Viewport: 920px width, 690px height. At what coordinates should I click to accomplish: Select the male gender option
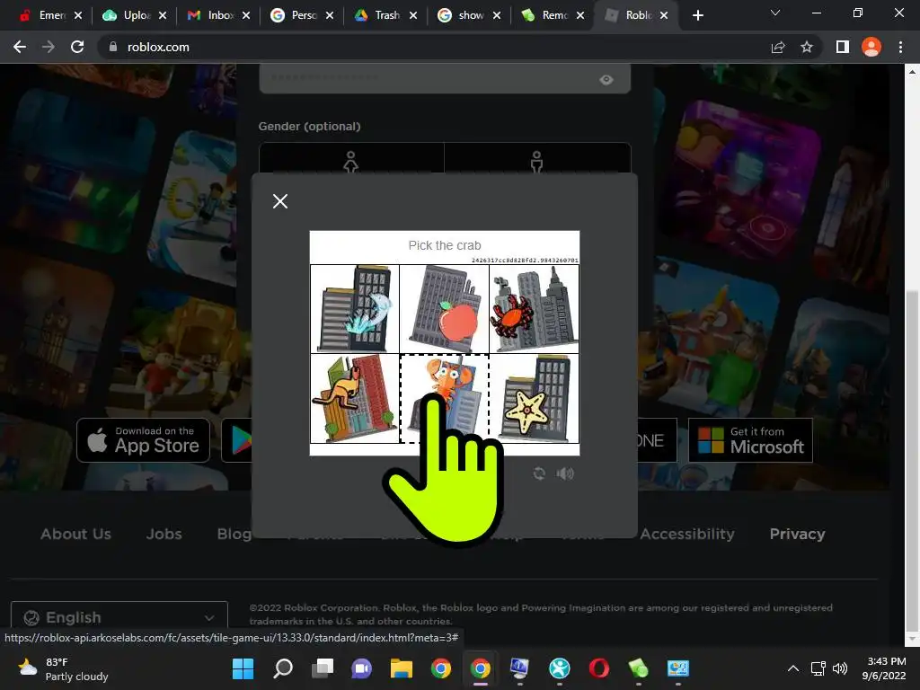coord(537,160)
